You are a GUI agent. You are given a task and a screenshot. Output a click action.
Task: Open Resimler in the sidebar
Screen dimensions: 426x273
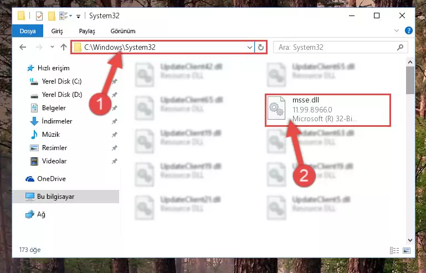pos(54,148)
